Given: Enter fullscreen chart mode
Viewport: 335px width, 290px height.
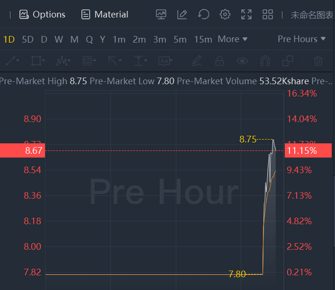Looking at the screenshot, I should (x=246, y=15).
